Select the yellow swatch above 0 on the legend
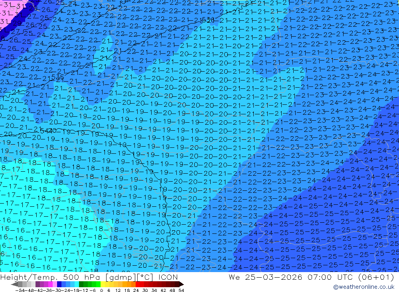 coord(103,284)
